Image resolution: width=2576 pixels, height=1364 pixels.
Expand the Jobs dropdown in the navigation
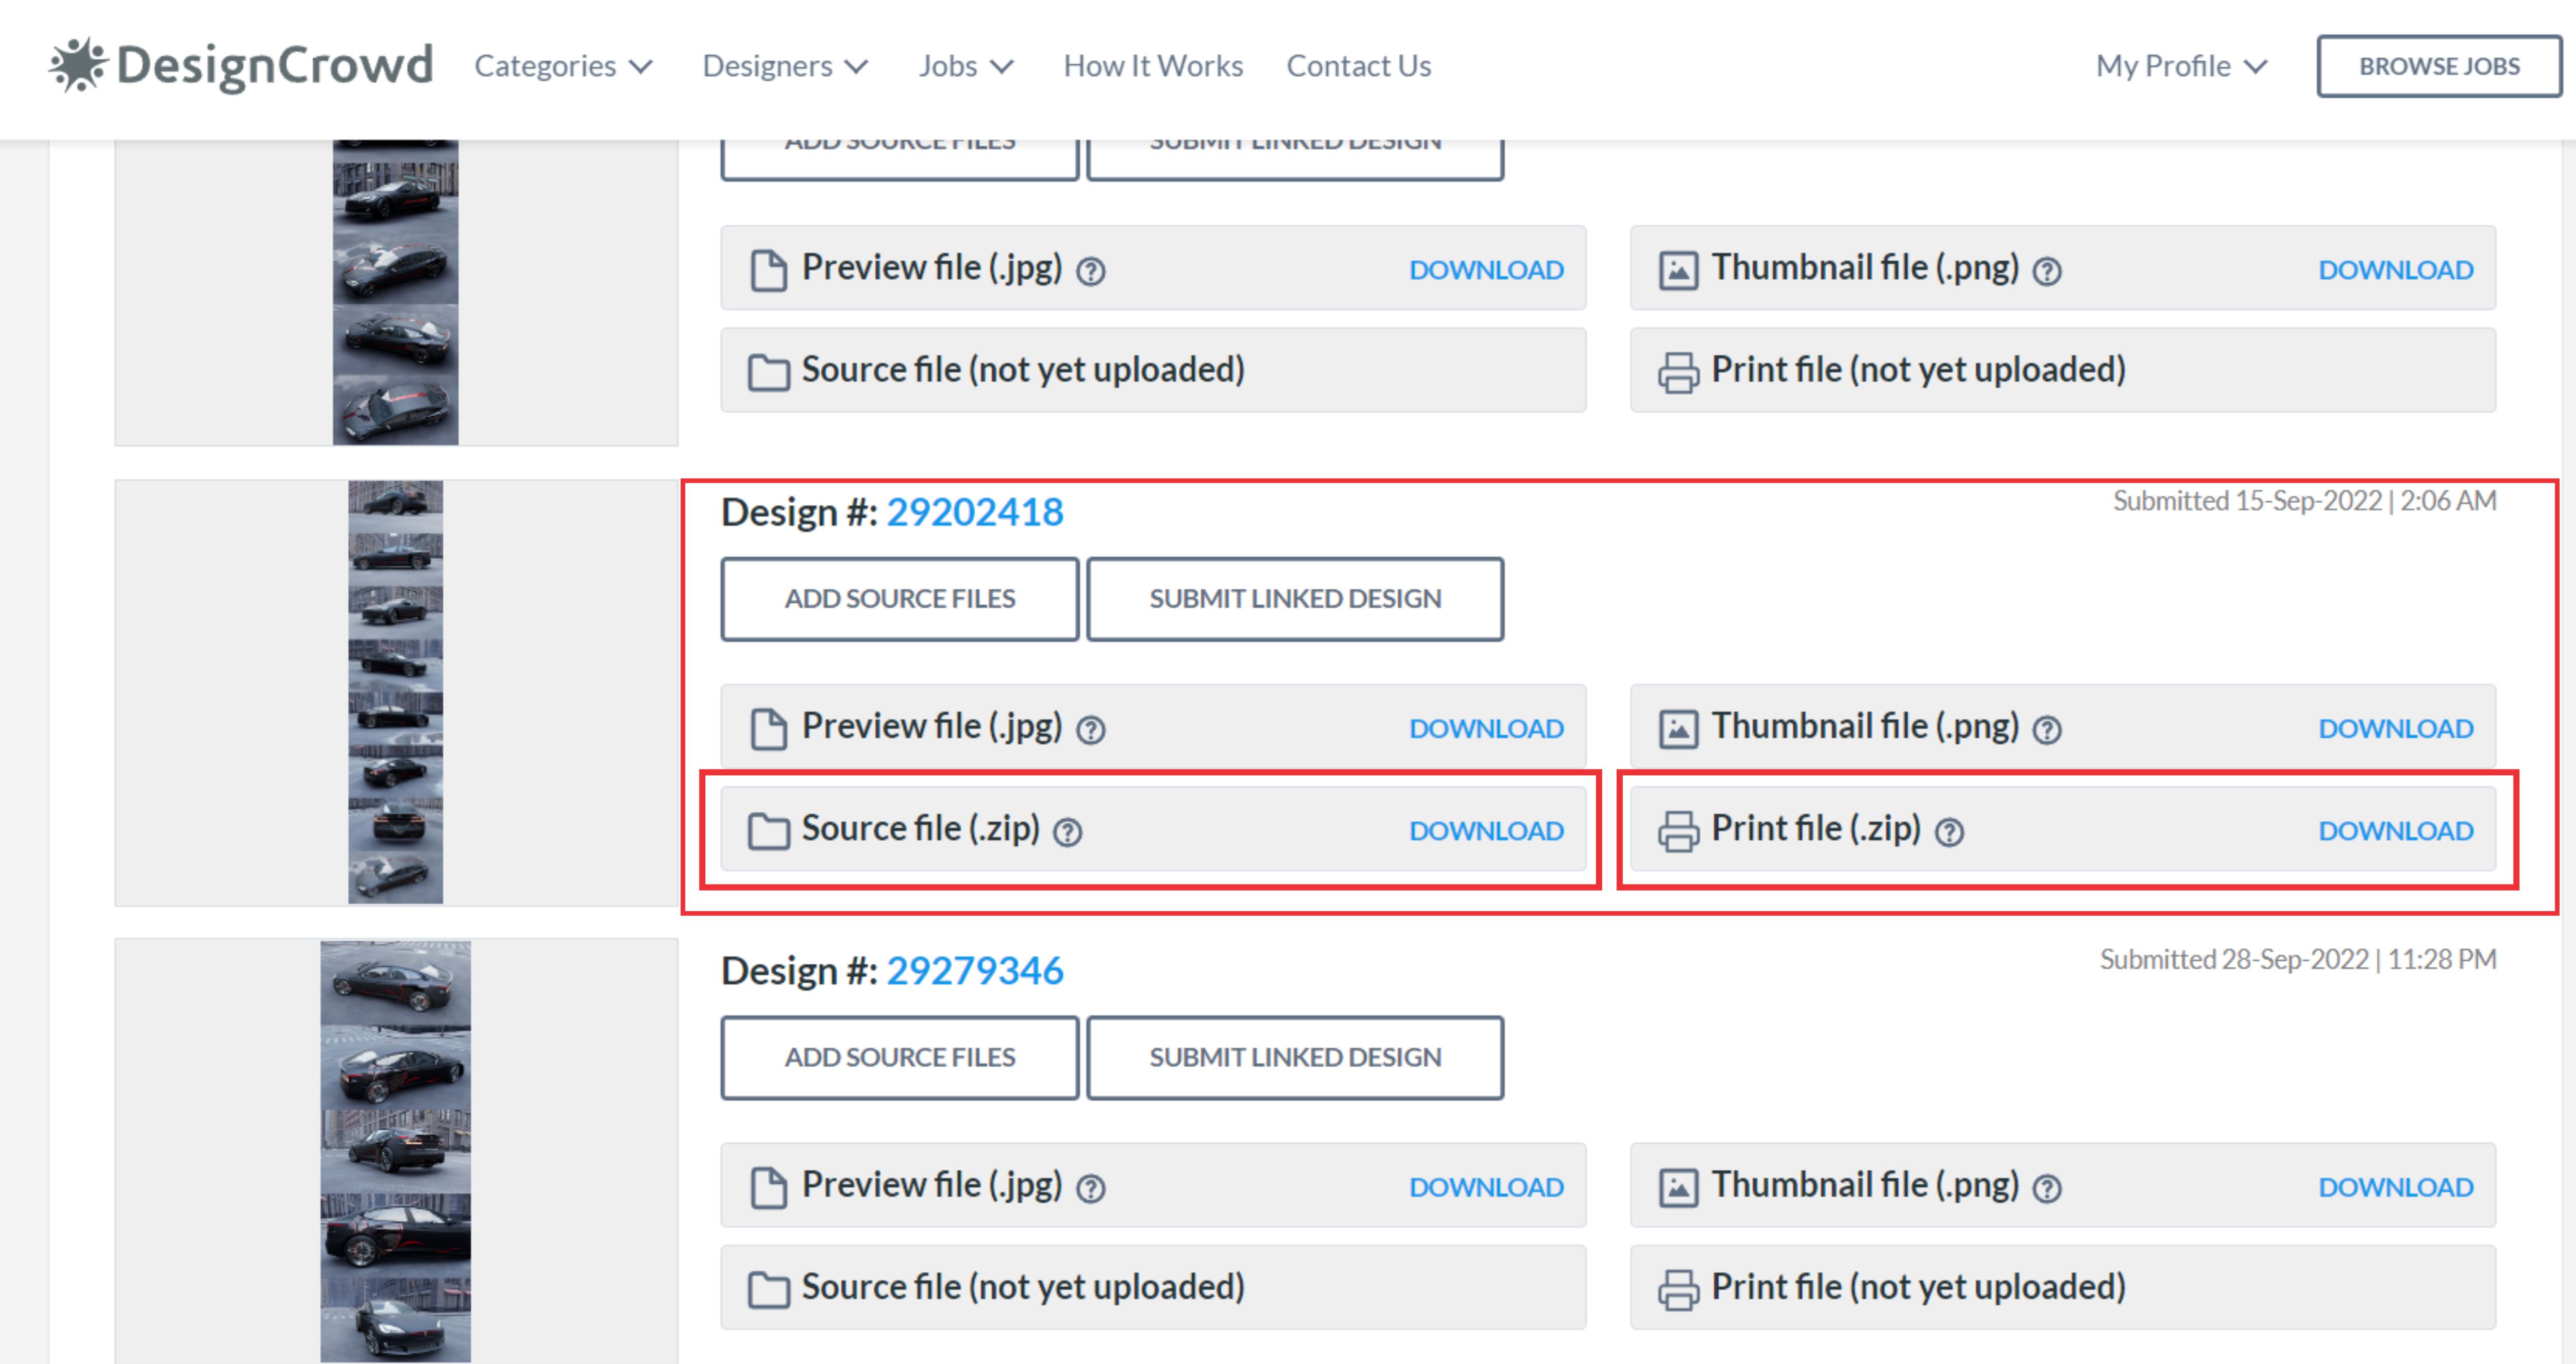pos(966,66)
